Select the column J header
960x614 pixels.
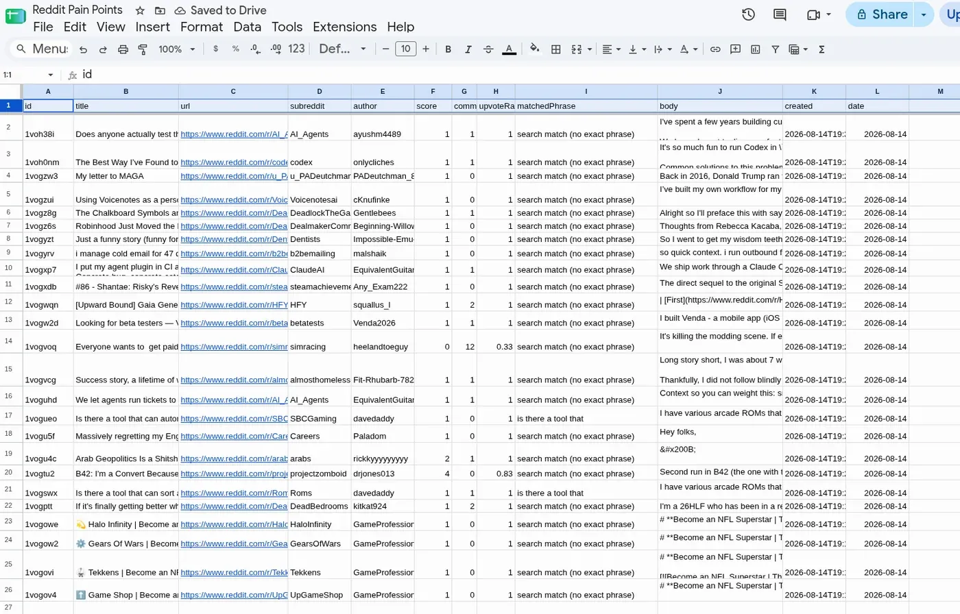pyautogui.click(x=720, y=91)
